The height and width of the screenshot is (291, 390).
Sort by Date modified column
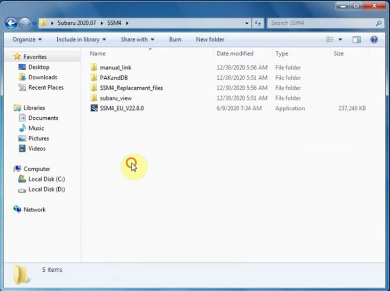click(x=235, y=53)
